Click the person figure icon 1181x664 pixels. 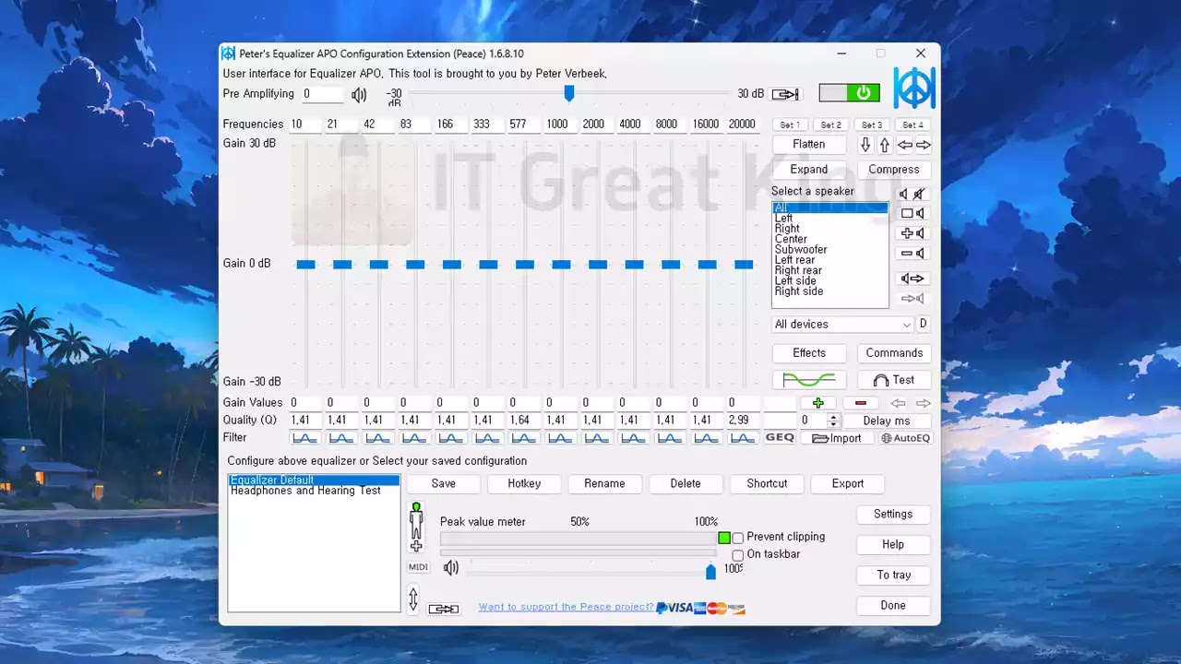pos(416,527)
